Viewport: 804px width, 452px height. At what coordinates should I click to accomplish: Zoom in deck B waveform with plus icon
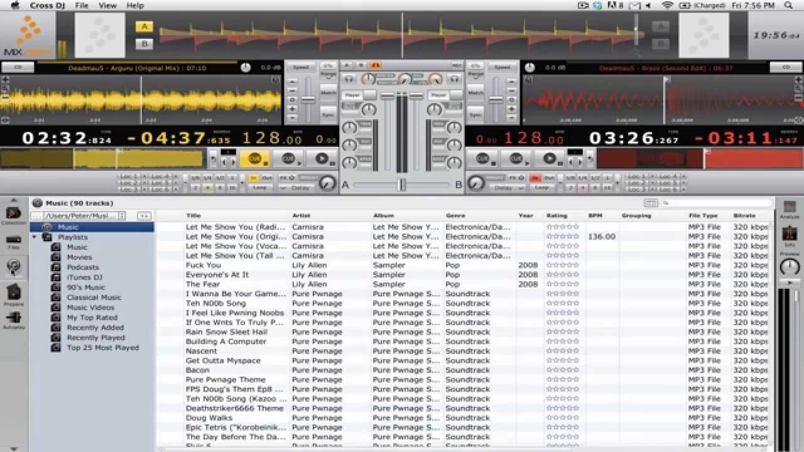click(x=799, y=80)
